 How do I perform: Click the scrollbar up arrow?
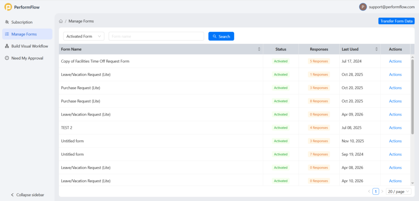[x=412, y=57]
